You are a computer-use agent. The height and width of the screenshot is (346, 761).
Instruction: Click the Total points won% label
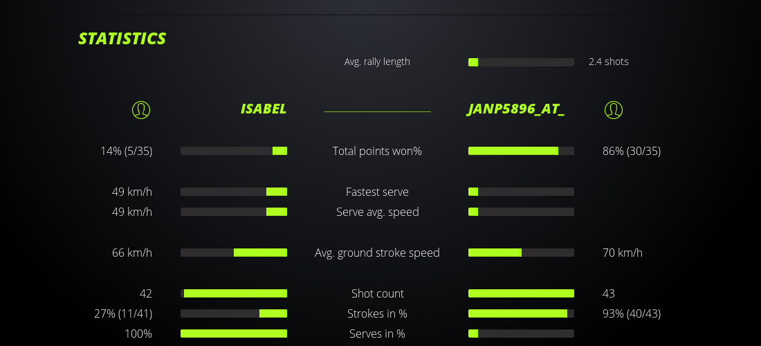[x=377, y=151]
